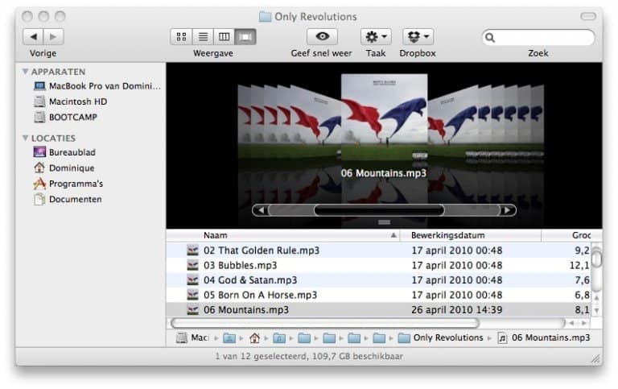This screenshot has height=389, width=618.
Task: Click the horizontal scrollbar of the file list
Action: tap(325, 323)
